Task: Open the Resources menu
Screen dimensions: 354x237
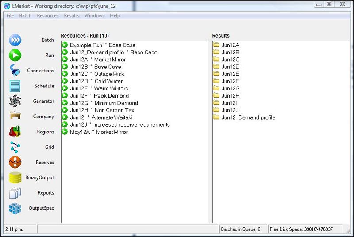Action: [48, 15]
